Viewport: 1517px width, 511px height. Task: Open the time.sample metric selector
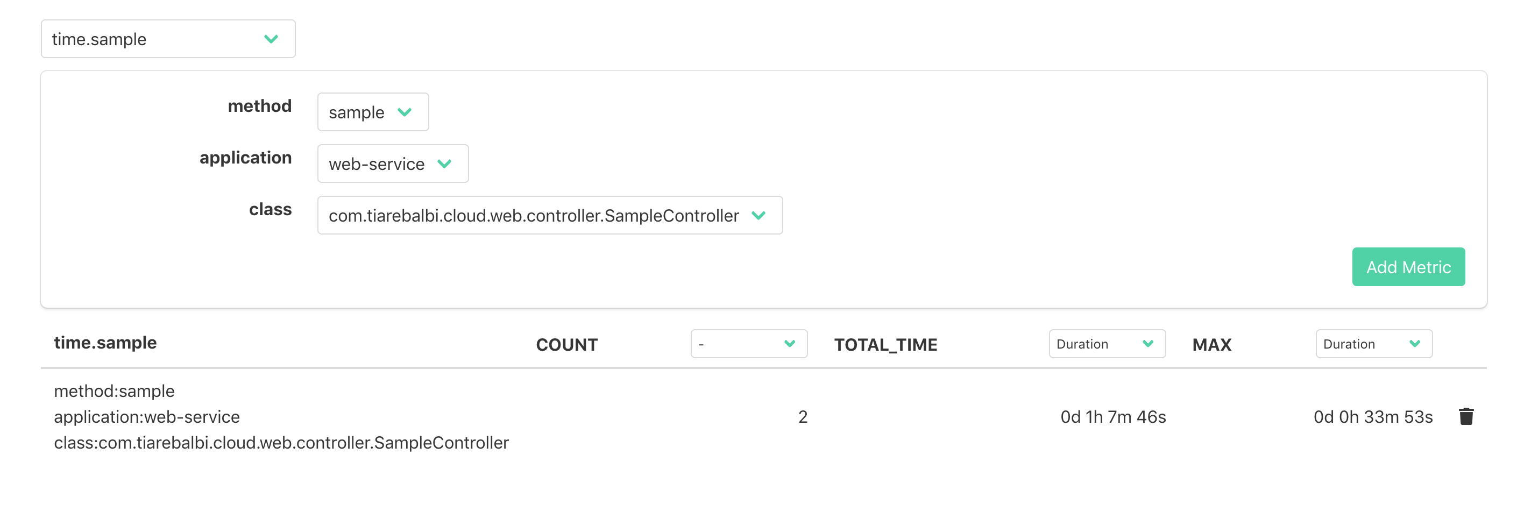click(x=167, y=39)
